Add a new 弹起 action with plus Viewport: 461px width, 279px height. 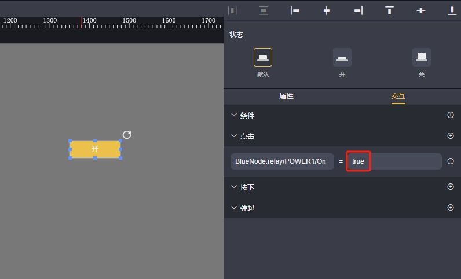(x=451, y=208)
